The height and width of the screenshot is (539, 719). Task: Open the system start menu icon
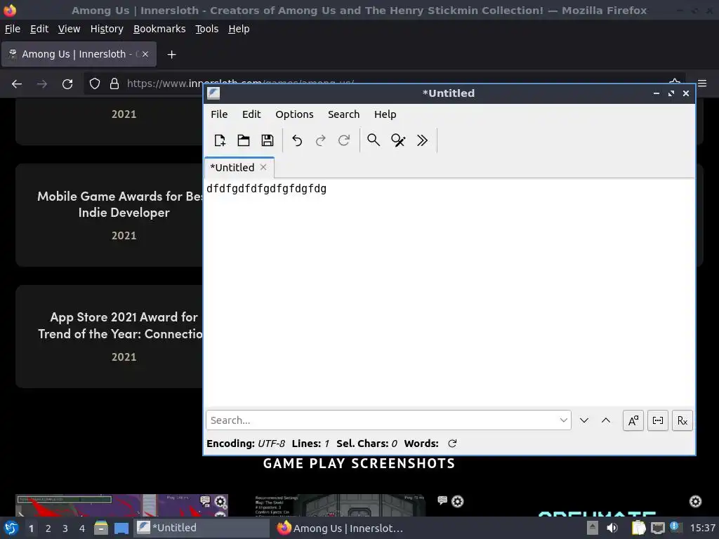pyautogui.click(x=11, y=528)
